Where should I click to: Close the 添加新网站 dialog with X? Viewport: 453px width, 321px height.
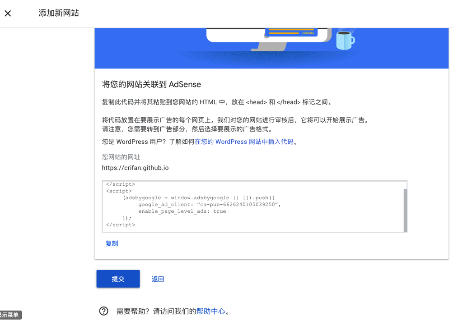(x=8, y=13)
